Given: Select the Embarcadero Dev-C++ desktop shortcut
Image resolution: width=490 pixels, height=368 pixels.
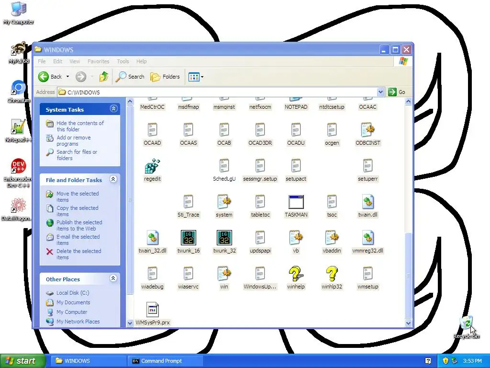Looking at the screenshot, I should 18,172.
